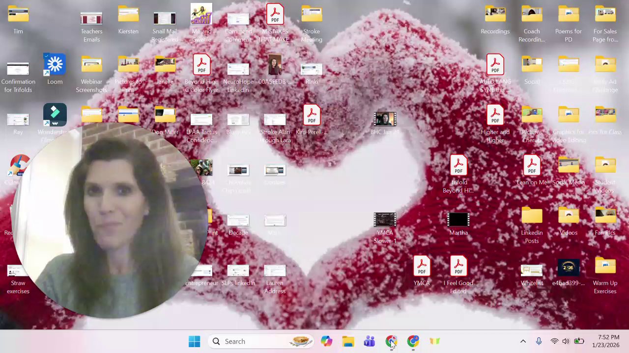The image size is (629, 353).
Task: Open the Kiersten folder
Action: [128, 19]
